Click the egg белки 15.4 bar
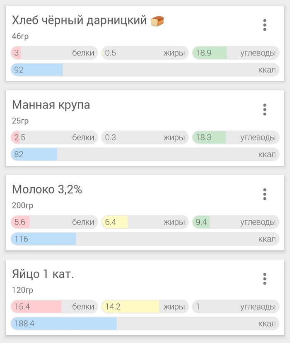 (54, 307)
